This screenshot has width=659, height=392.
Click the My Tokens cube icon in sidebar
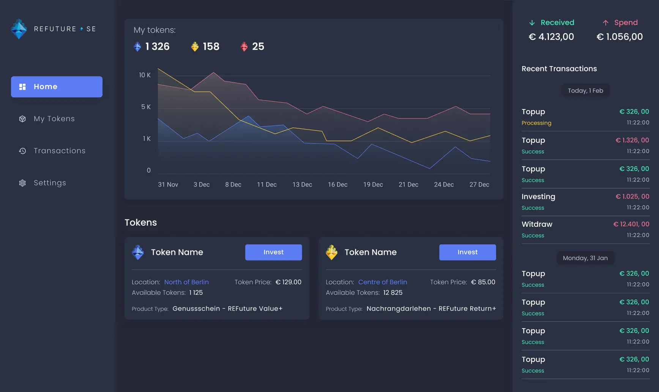click(x=22, y=119)
